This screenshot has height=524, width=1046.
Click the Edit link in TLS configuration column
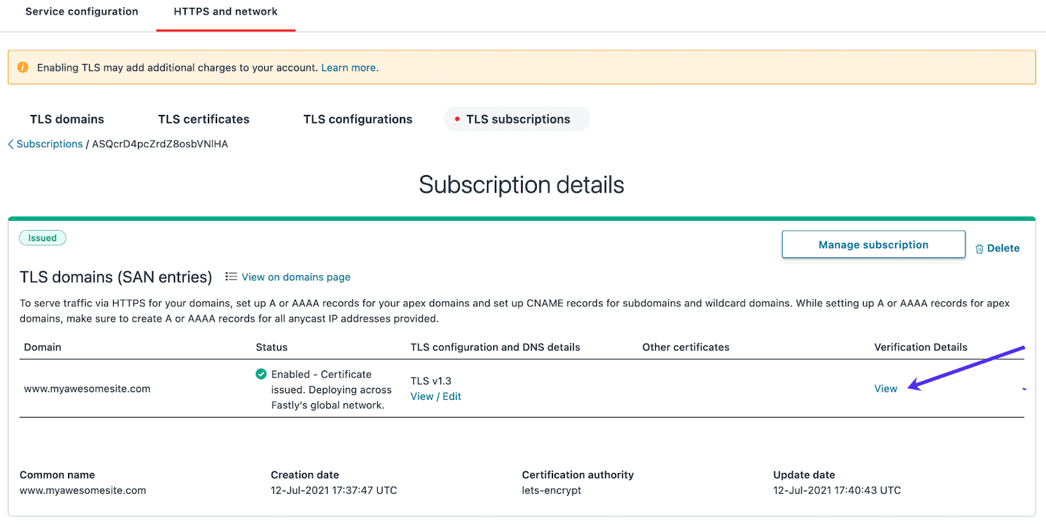[x=452, y=396]
